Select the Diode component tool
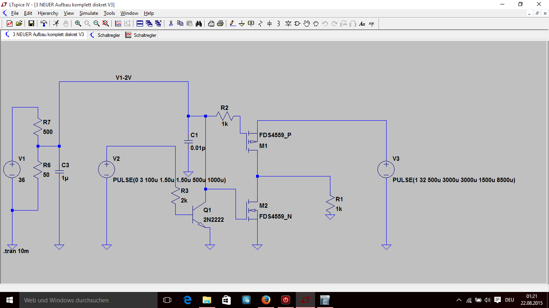This screenshot has width=549, height=308. pos(288,24)
